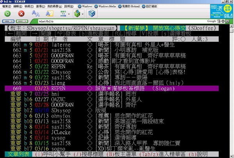Screen dimensions: 234x158
Task: Select pinned 推薦 post by ohmyfox
Action: [112, 116]
